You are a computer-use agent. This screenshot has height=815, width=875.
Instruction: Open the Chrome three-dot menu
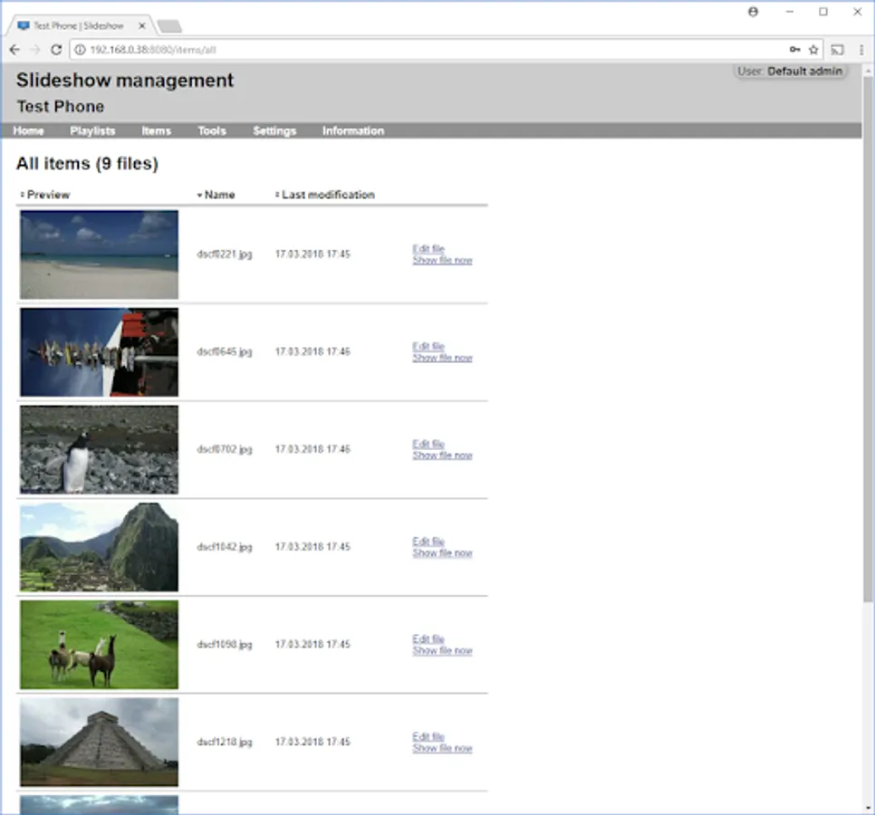861,50
